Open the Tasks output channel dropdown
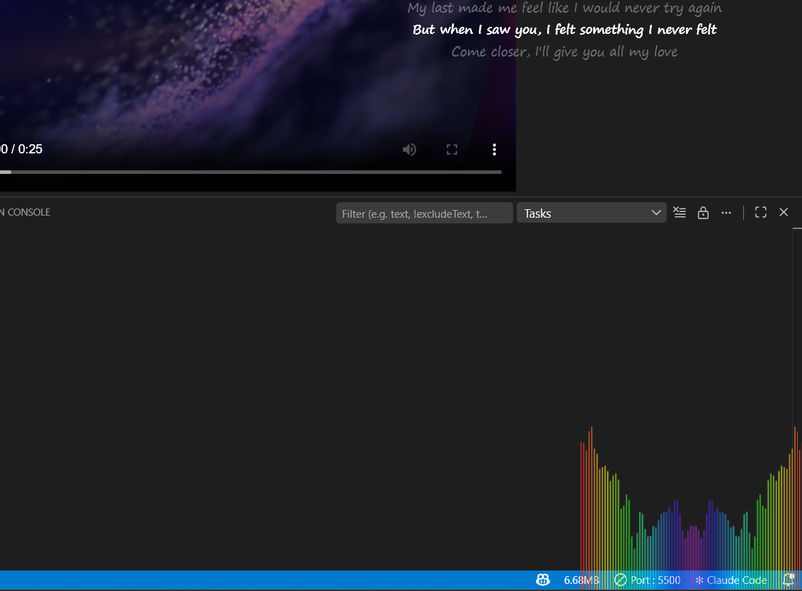The image size is (802, 591). [x=591, y=213]
